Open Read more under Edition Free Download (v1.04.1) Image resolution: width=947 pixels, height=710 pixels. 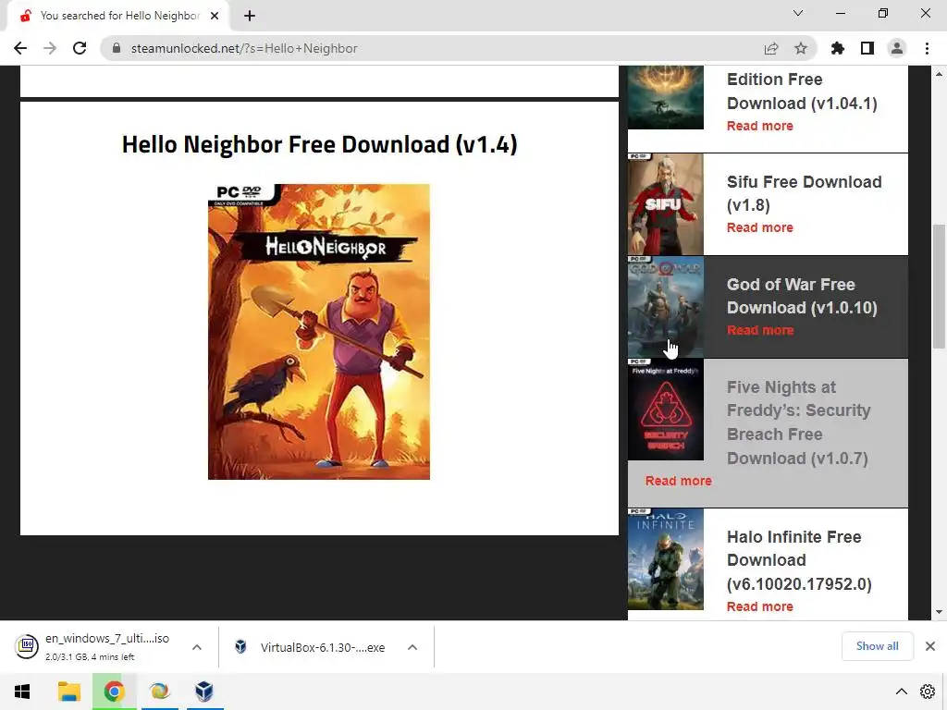tap(760, 126)
